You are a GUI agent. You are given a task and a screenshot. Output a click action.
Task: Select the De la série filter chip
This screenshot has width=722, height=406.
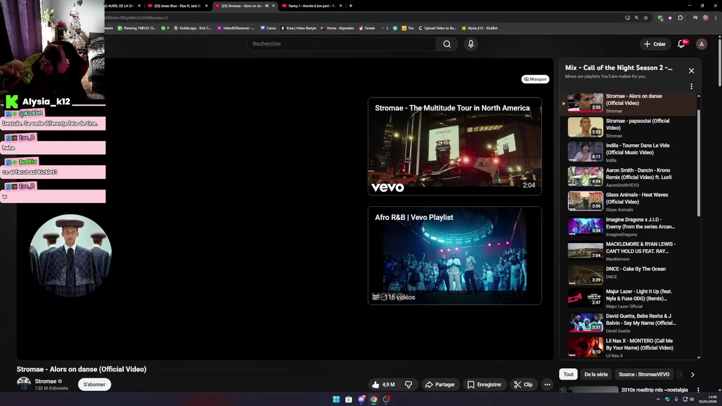click(x=596, y=374)
